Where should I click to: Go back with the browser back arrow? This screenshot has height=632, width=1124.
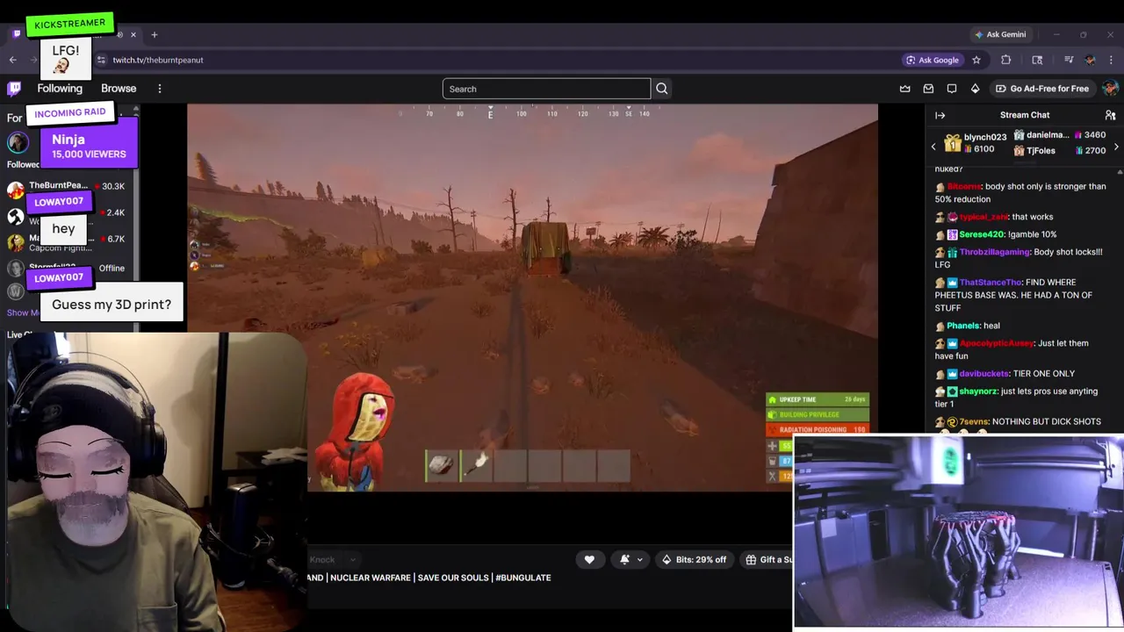[12, 60]
